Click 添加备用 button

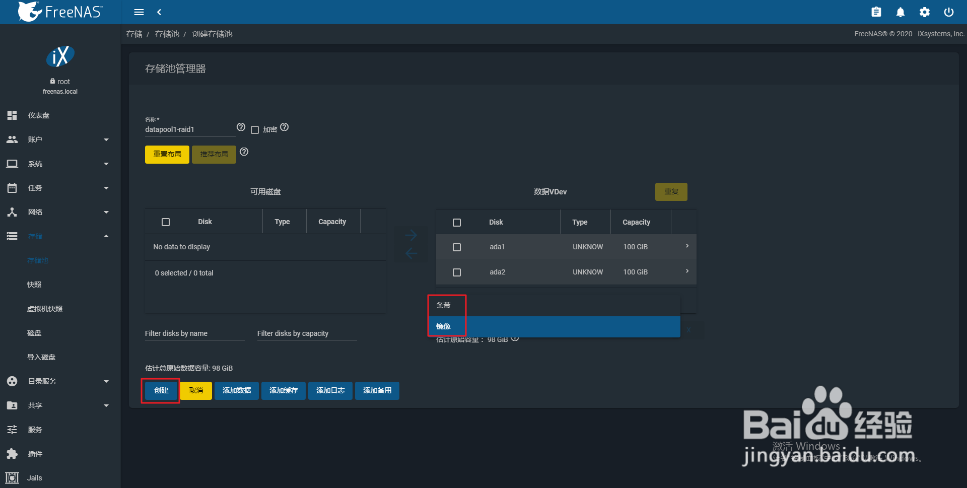(377, 391)
